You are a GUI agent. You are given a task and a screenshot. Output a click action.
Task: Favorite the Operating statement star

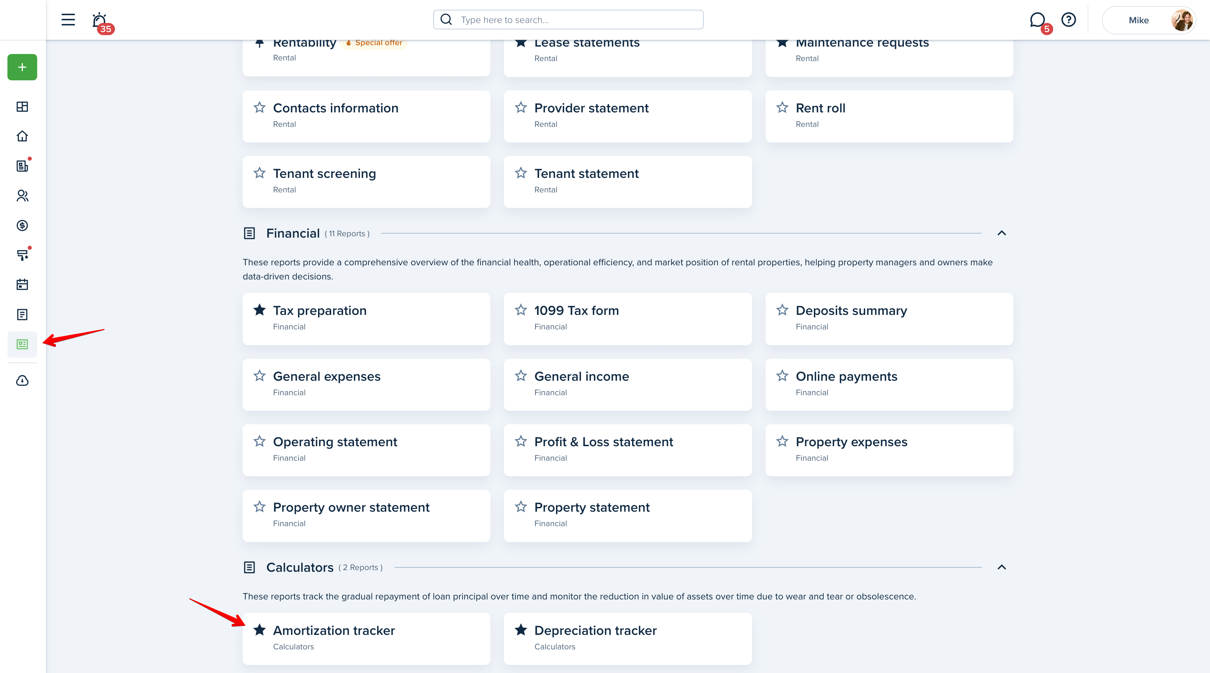pos(259,441)
